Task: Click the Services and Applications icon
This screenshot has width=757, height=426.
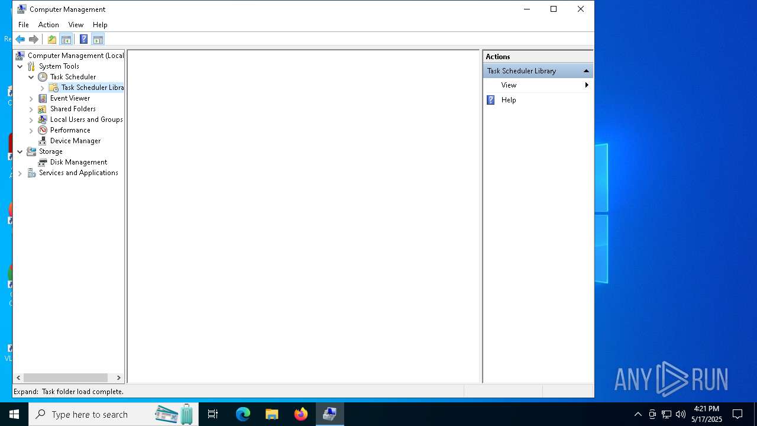Action: click(31, 173)
